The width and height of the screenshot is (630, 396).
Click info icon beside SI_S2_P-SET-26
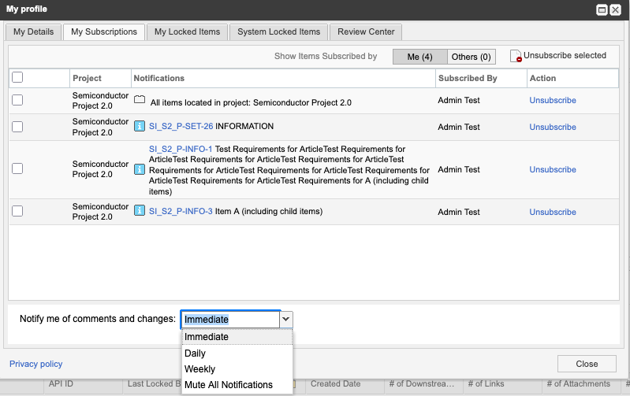pos(140,126)
